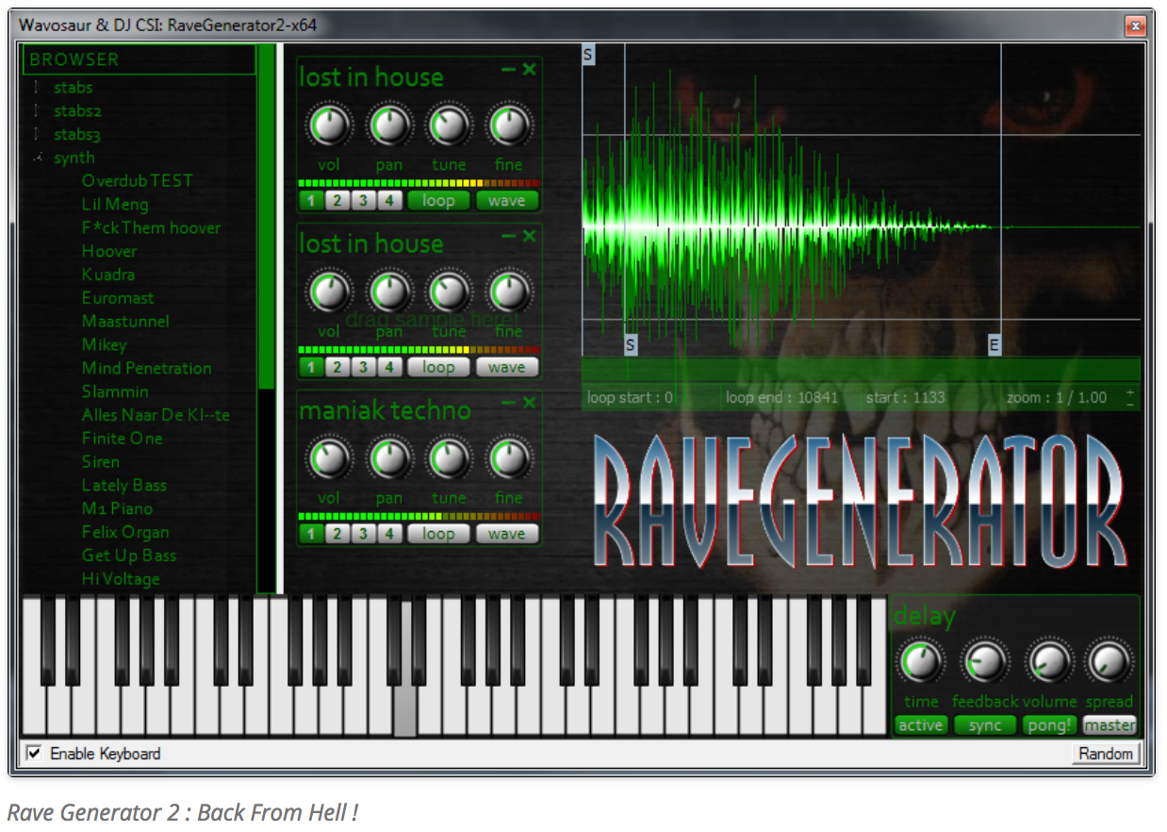The width and height of the screenshot is (1167, 832).
Task: Select output 2 on maniak techno slot
Action: [337, 534]
